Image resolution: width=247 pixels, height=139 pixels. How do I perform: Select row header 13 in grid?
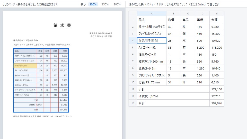coord(133,103)
